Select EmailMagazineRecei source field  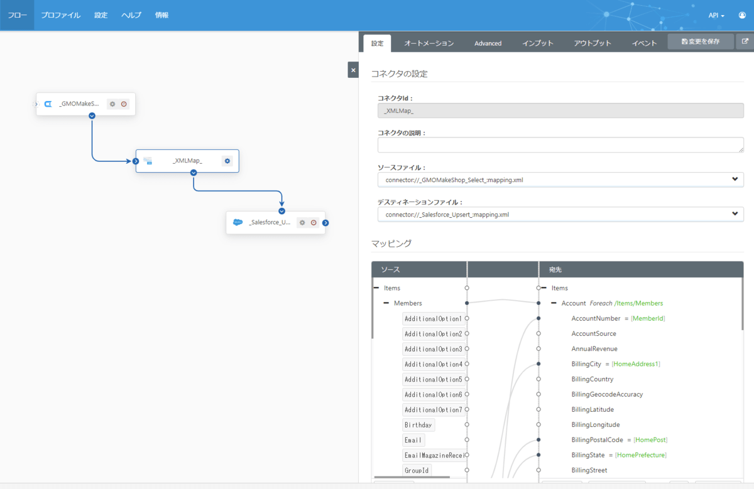[434, 455]
